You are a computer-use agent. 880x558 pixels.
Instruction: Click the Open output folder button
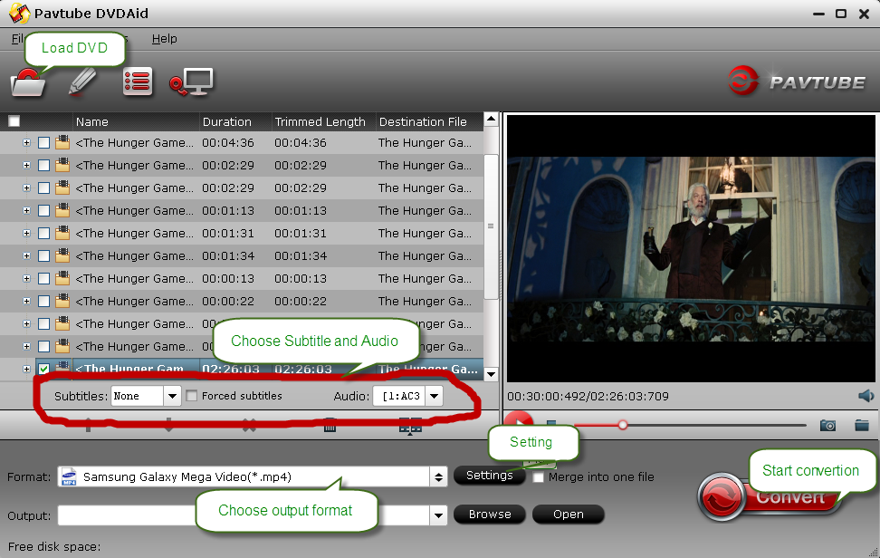(x=568, y=515)
